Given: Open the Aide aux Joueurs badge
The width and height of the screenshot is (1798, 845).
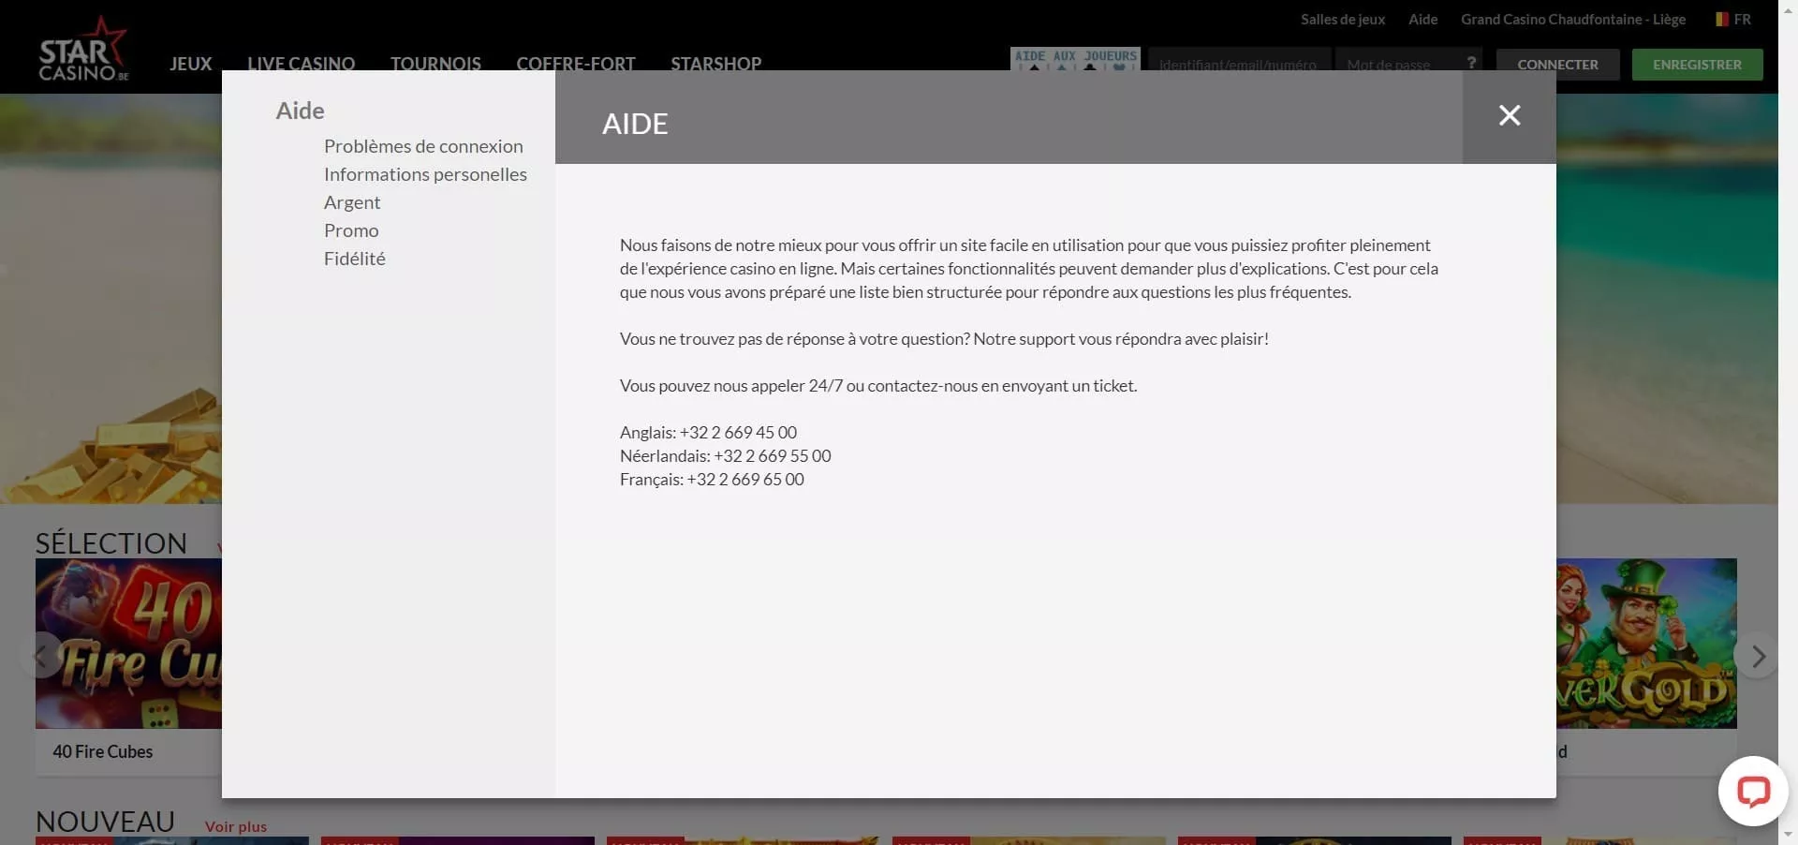Looking at the screenshot, I should [x=1075, y=58].
